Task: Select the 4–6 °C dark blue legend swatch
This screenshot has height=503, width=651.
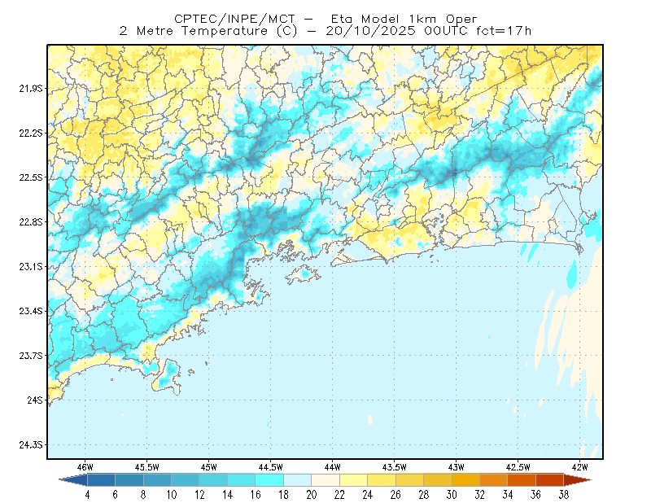Action: click(101, 480)
